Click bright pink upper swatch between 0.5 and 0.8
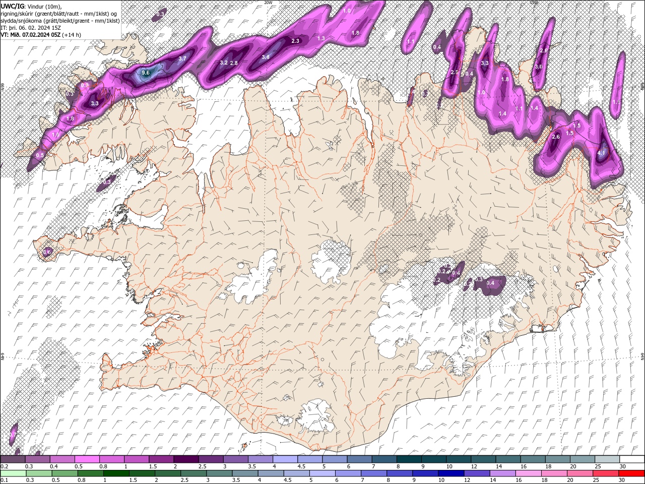The width and height of the screenshot is (645, 484). tap(87, 459)
